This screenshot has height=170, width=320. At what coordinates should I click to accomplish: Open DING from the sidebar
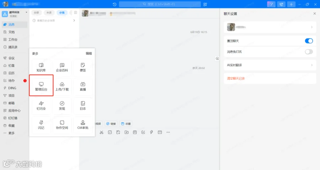pos(15,88)
